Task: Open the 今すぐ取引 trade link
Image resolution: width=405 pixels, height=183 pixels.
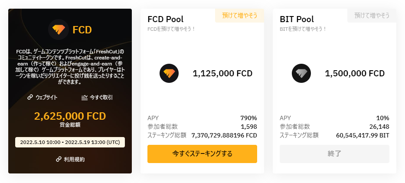Action: tap(101, 98)
